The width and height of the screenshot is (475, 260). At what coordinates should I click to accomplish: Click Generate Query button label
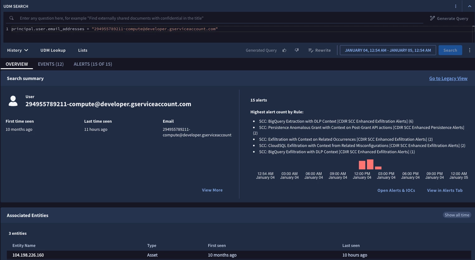452,18
